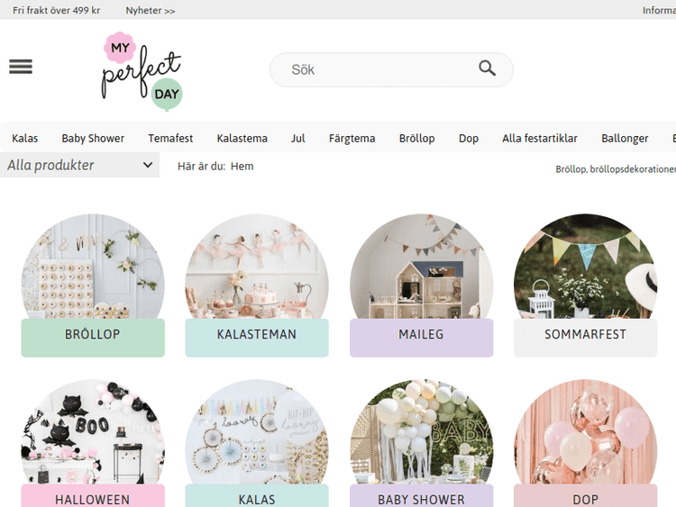The image size is (676, 507).
Task: Open the Baby Shower balloon thumbnail
Action: pos(421,432)
